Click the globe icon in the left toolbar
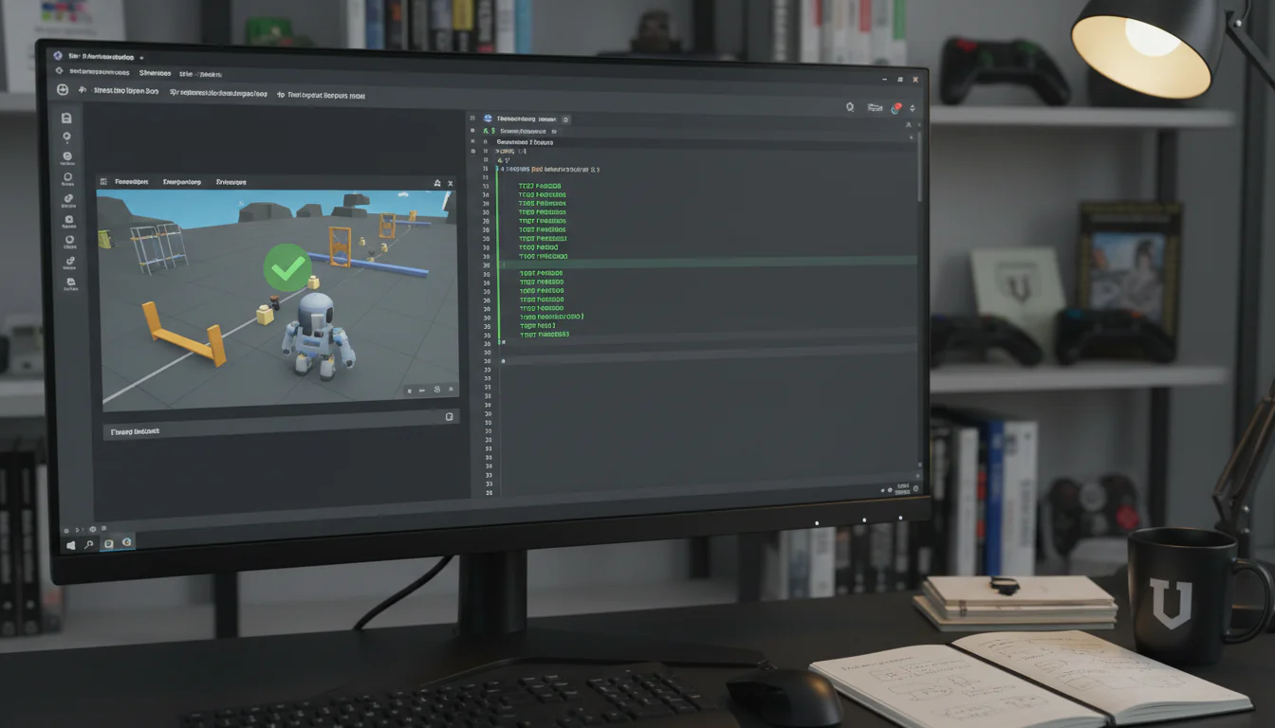 pos(68,156)
